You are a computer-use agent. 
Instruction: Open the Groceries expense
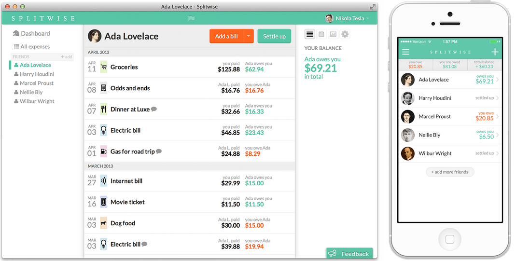[190, 67]
